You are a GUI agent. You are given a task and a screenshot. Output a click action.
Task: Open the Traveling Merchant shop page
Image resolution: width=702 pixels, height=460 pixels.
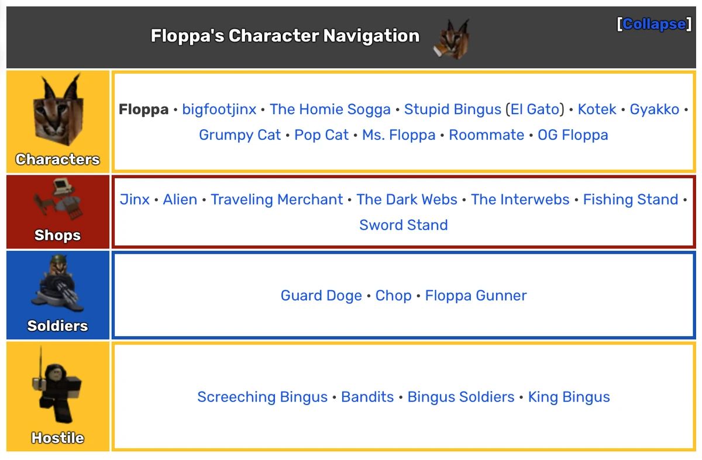(x=277, y=199)
